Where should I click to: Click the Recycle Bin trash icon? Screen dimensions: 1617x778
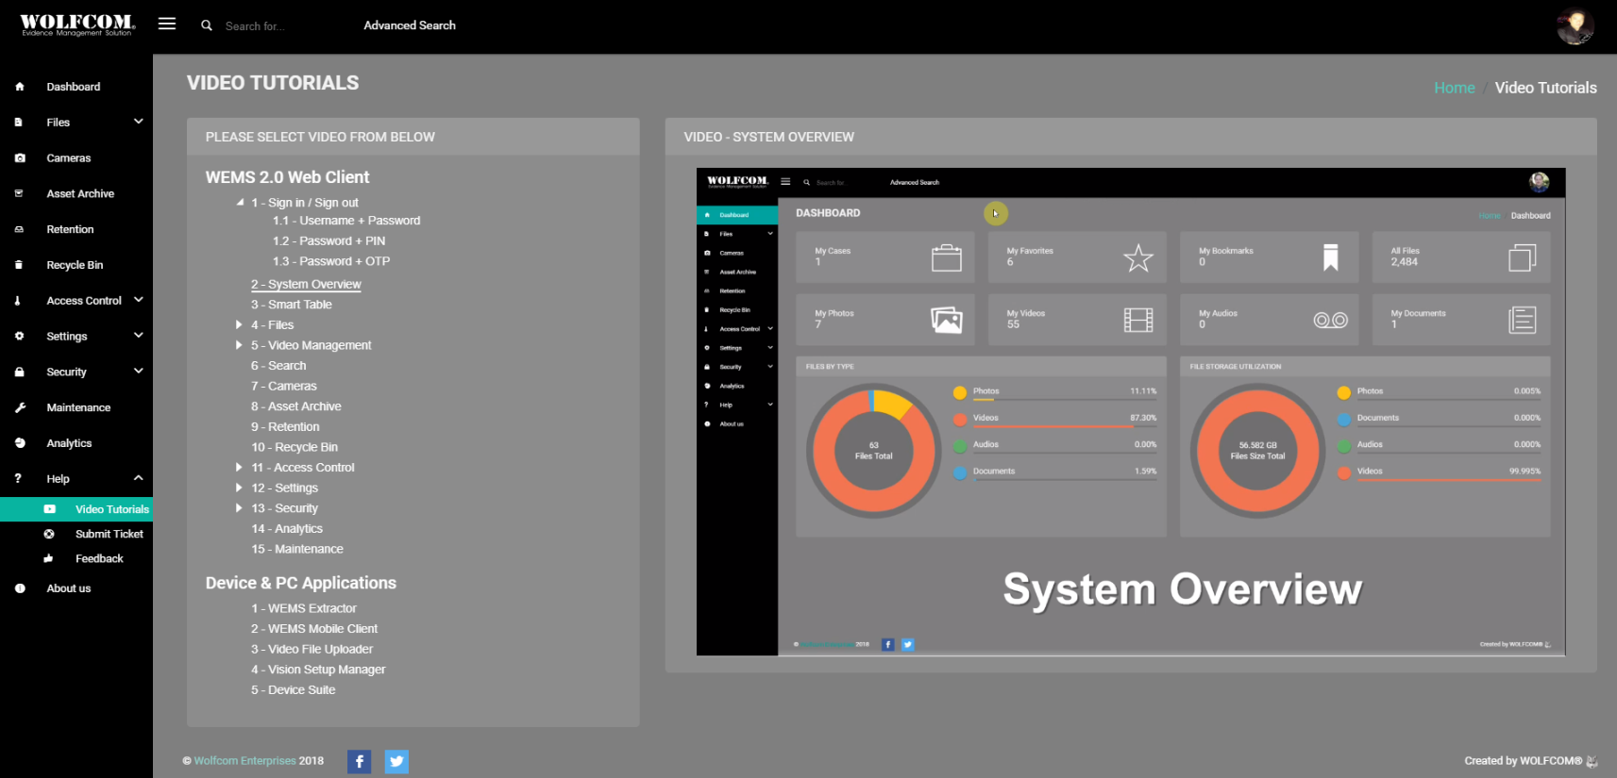(19, 265)
